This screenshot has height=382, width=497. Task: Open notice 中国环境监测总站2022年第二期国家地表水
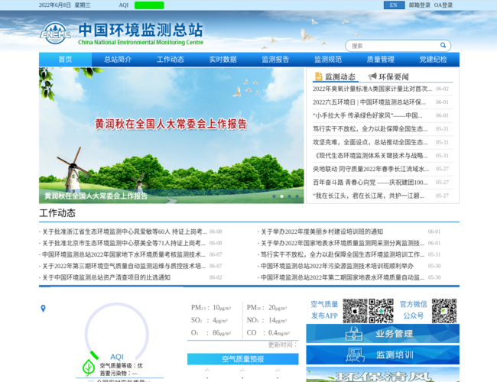coord(343,277)
